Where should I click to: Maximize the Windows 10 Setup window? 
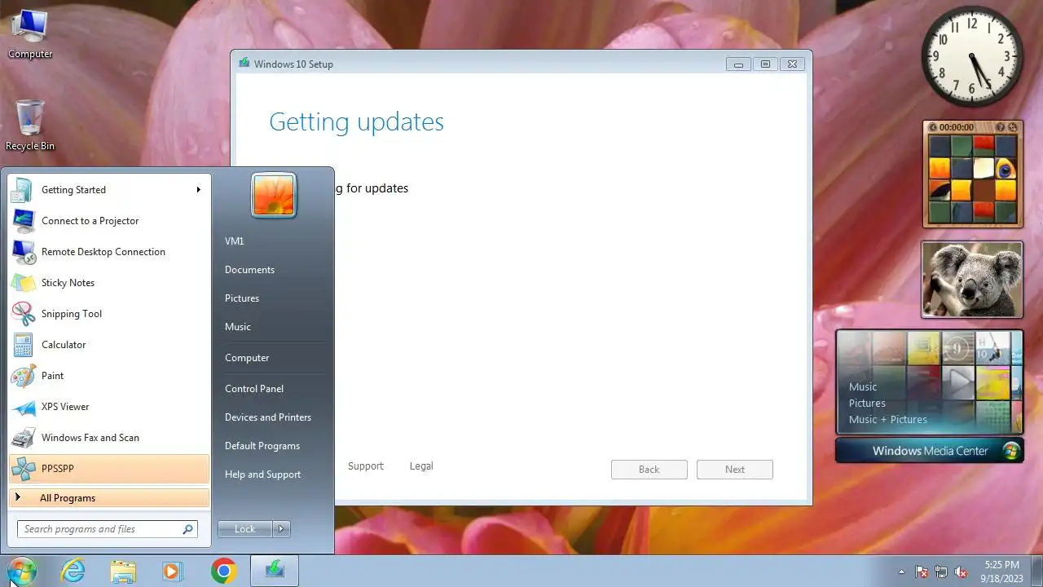tap(765, 64)
